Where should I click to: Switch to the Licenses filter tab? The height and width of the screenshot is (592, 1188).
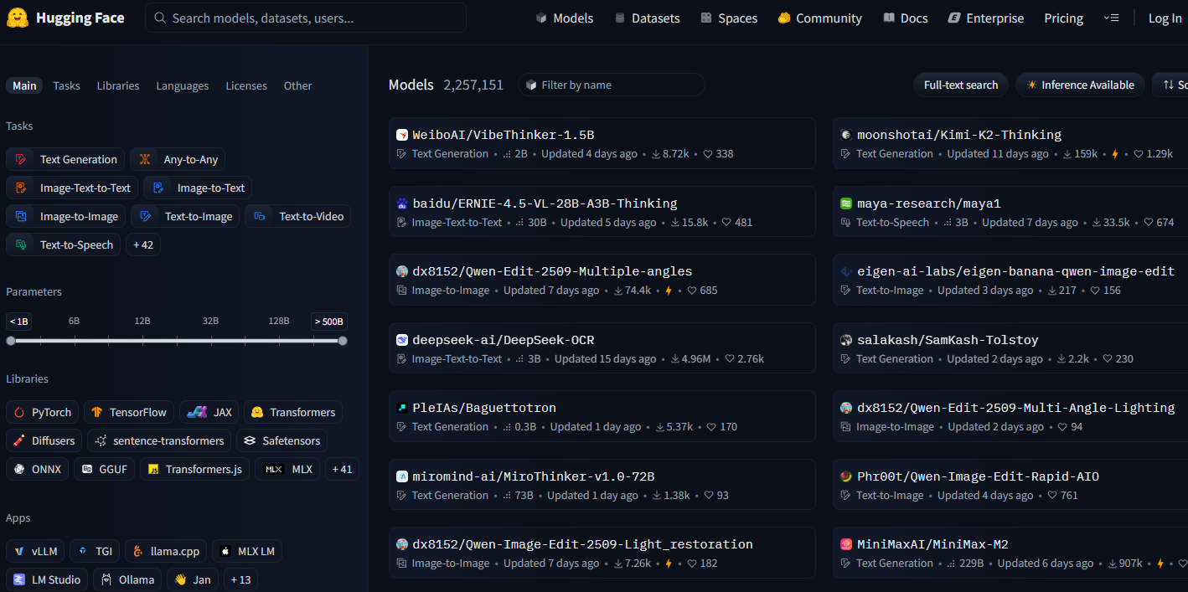pos(246,85)
